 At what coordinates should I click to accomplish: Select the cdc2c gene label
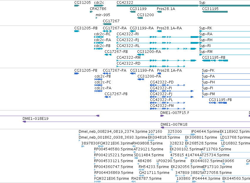[99, 3]
